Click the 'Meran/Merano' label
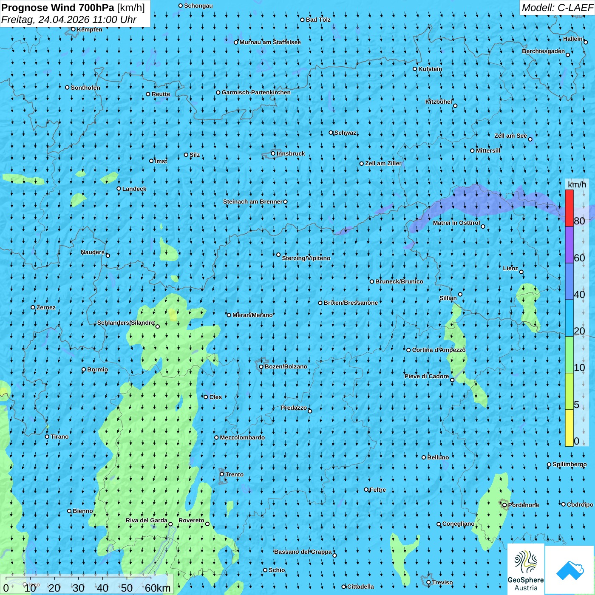595x595 pixels. click(x=252, y=315)
